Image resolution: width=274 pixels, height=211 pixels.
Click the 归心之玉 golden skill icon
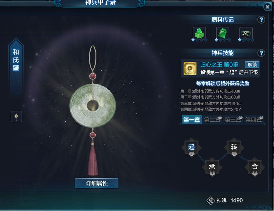pyautogui.click(x=190, y=68)
